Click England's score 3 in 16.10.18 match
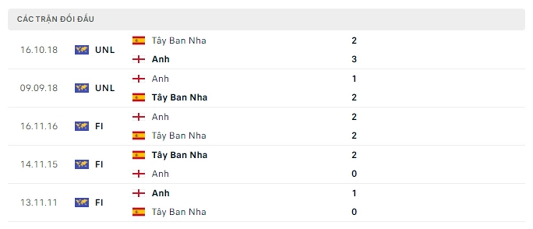The image size is (533, 229). pyautogui.click(x=354, y=59)
